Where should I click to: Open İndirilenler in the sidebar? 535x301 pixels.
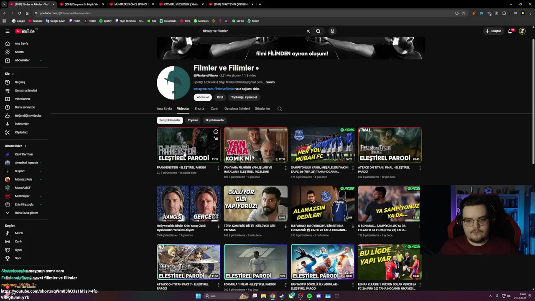[22, 124]
